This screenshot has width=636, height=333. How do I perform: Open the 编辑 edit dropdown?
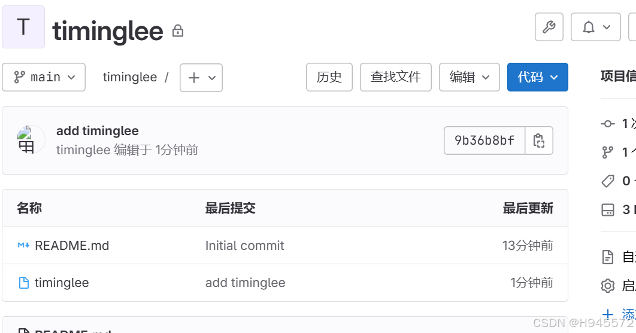(x=470, y=77)
